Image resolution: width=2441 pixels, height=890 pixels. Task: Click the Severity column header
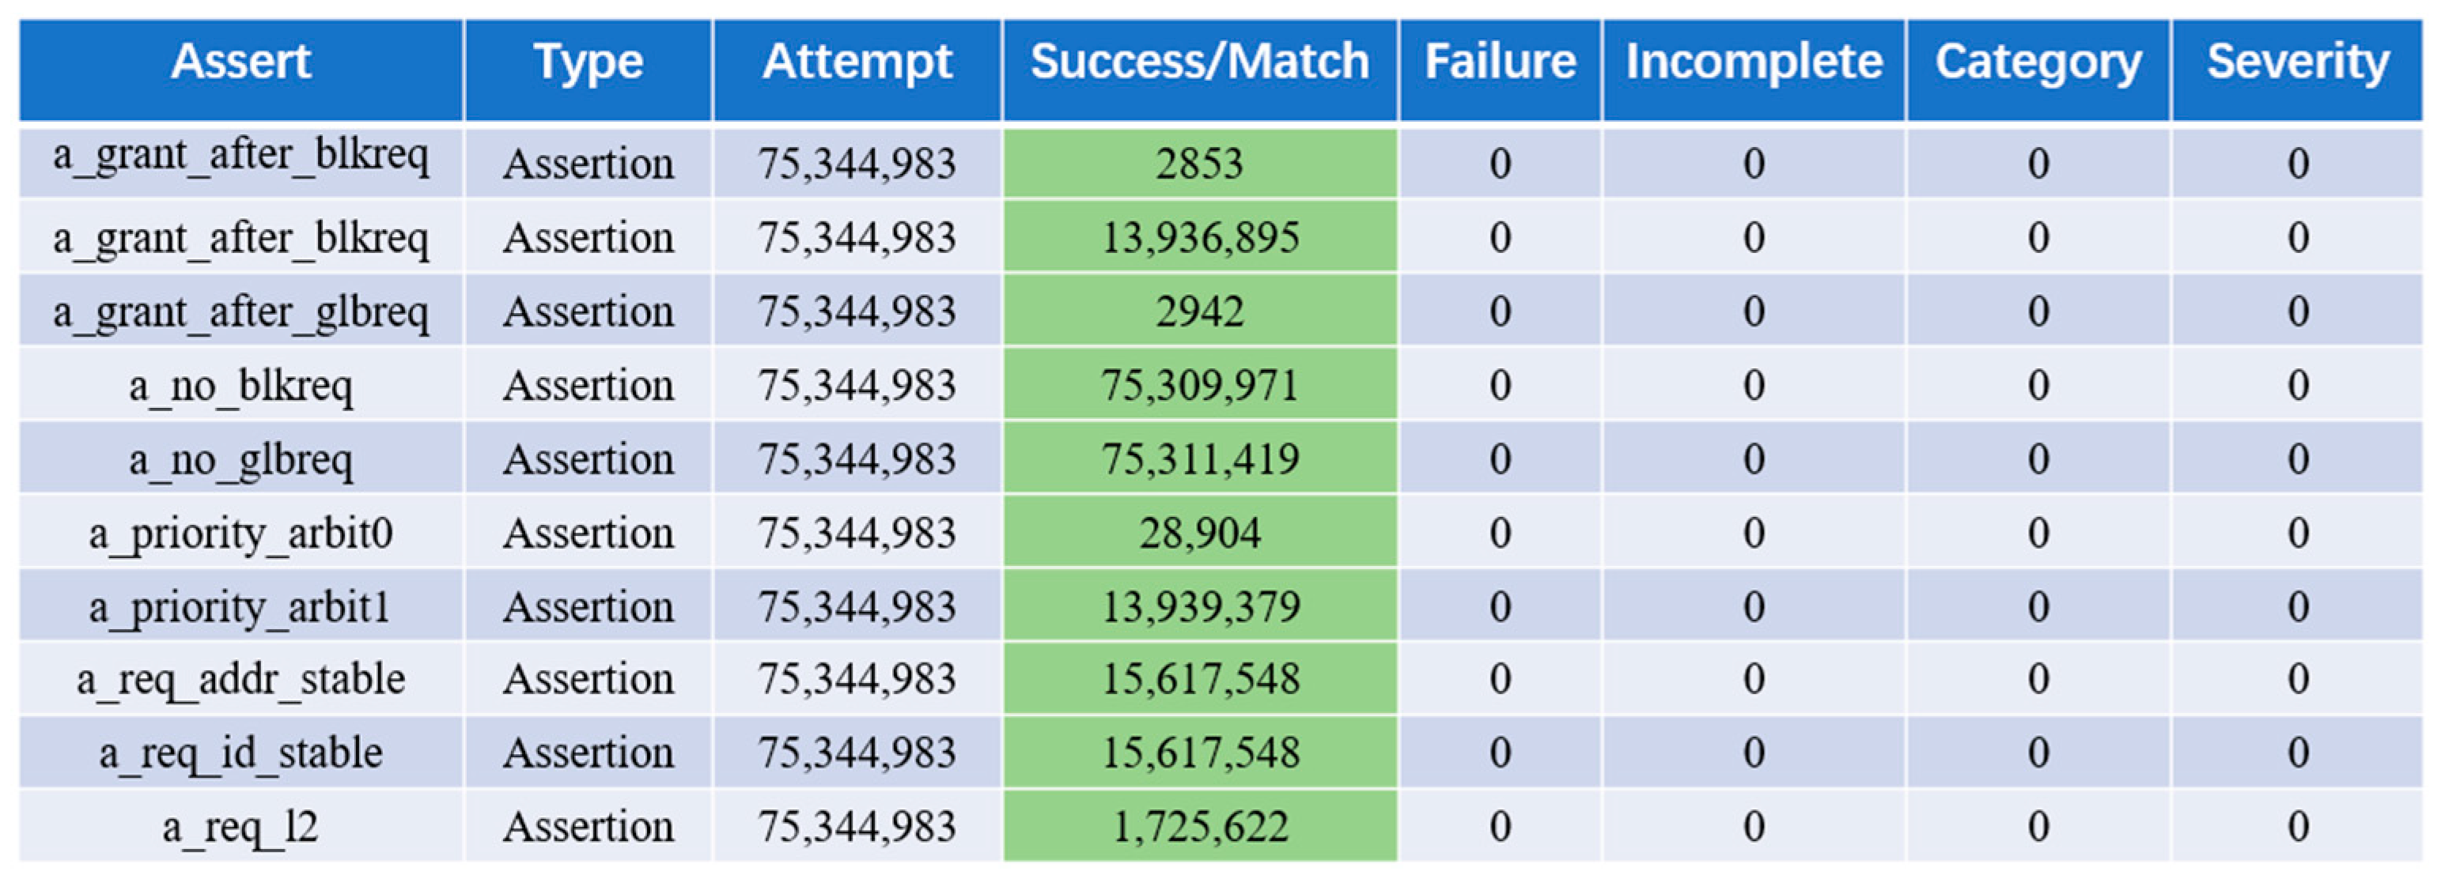pos(2298,63)
